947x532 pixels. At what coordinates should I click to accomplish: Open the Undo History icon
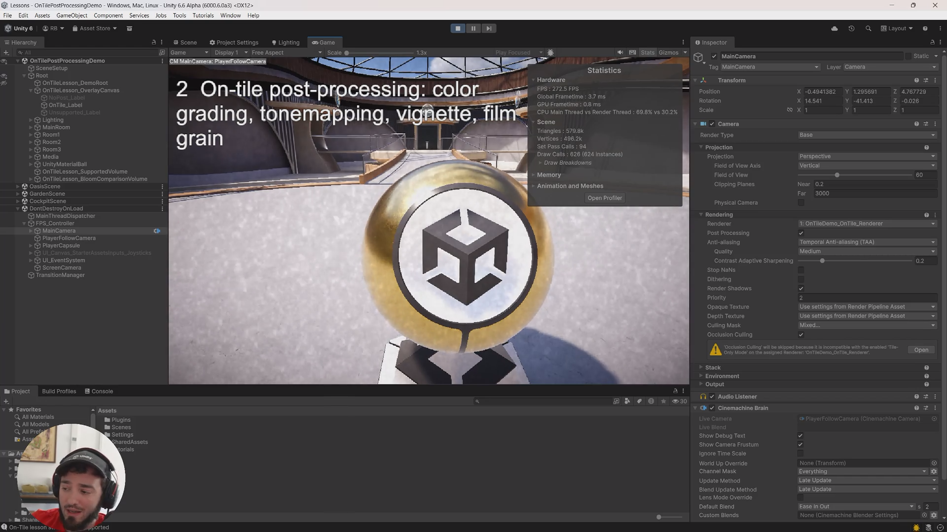pyautogui.click(x=851, y=29)
